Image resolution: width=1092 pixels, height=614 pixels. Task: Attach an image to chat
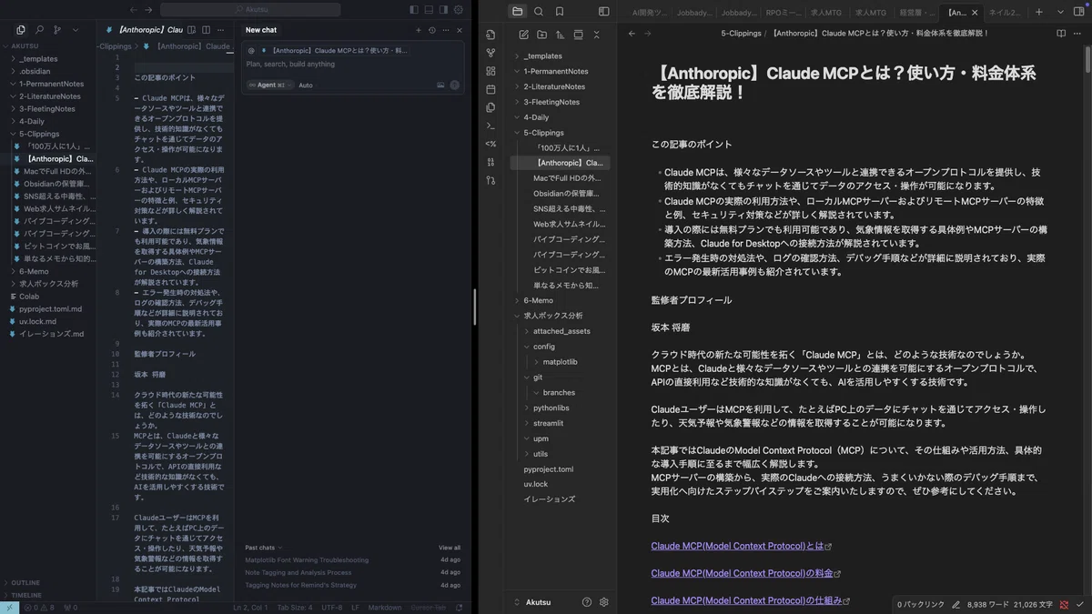(440, 85)
